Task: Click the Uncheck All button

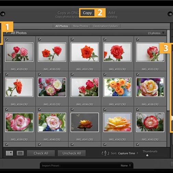Action: (72, 153)
